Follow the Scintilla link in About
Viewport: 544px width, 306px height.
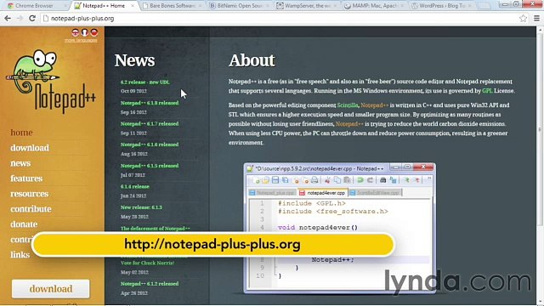pyautogui.click(x=348, y=105)
